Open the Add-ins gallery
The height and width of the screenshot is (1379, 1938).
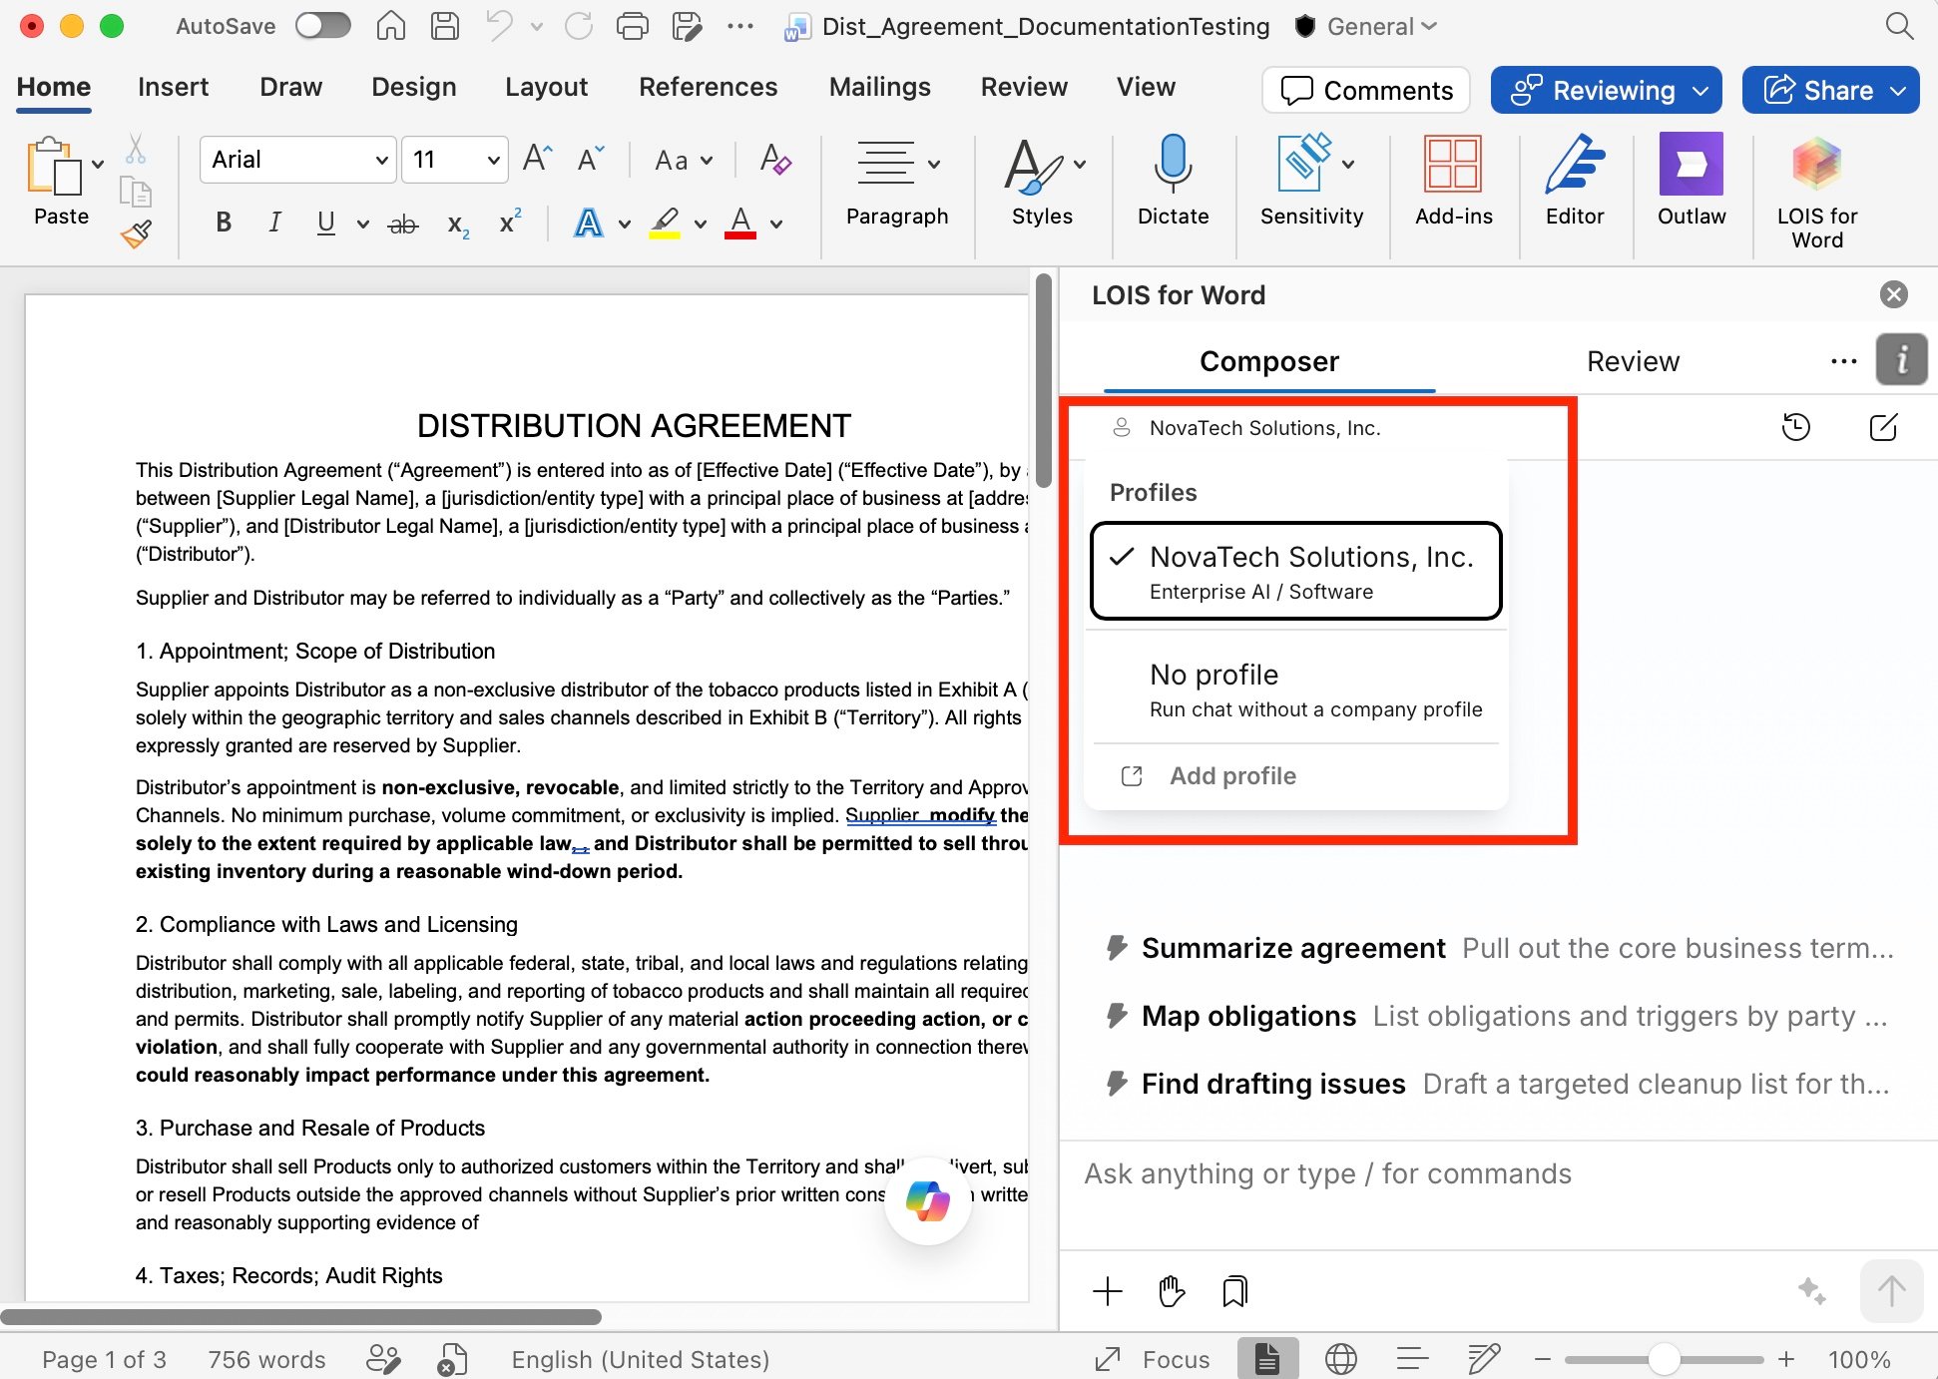click(1453, 181)
